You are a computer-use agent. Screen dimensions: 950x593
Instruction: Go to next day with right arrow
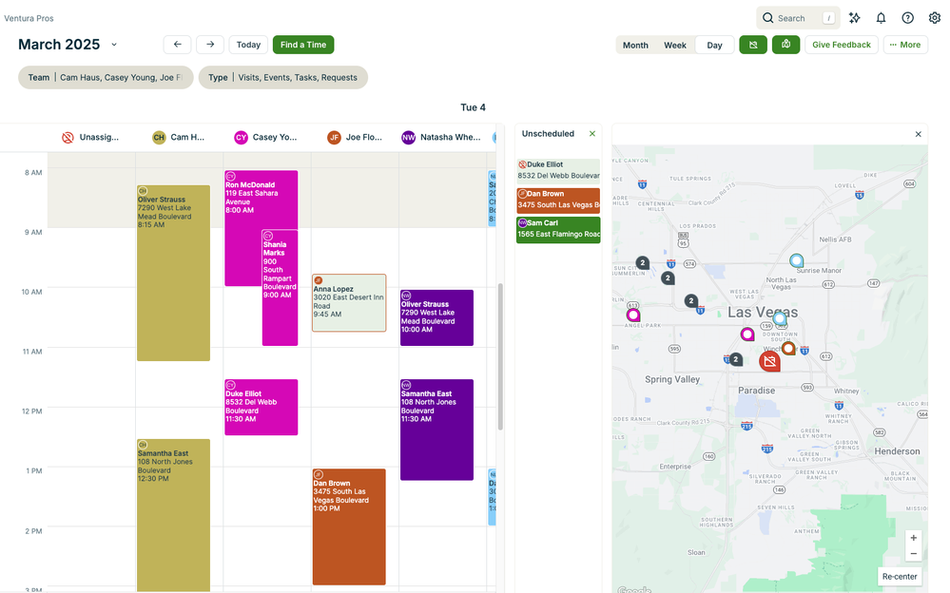[210, 45]
